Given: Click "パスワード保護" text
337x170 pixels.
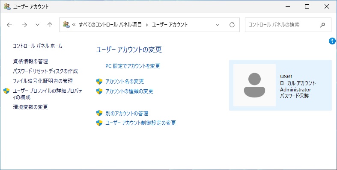Looking at the screenshot, I should click(x=295, y=96).
